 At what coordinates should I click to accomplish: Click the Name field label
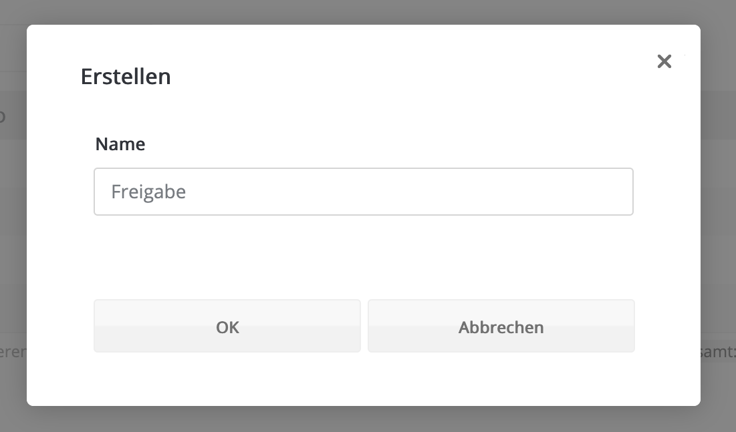[120, 144]
